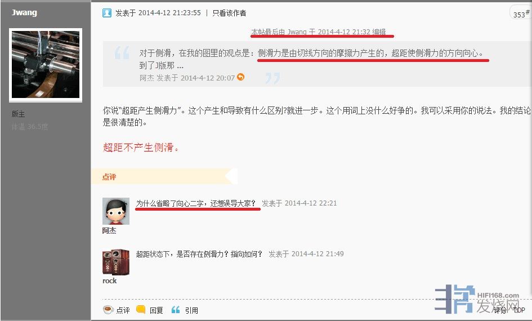Click the user icon beside post date
The height and width of the screenshot is (321, 532).
click(x=107, y=13)
